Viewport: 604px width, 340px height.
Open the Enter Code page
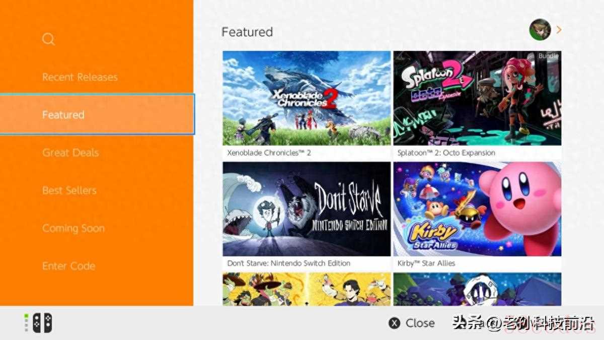coord(68,266)
